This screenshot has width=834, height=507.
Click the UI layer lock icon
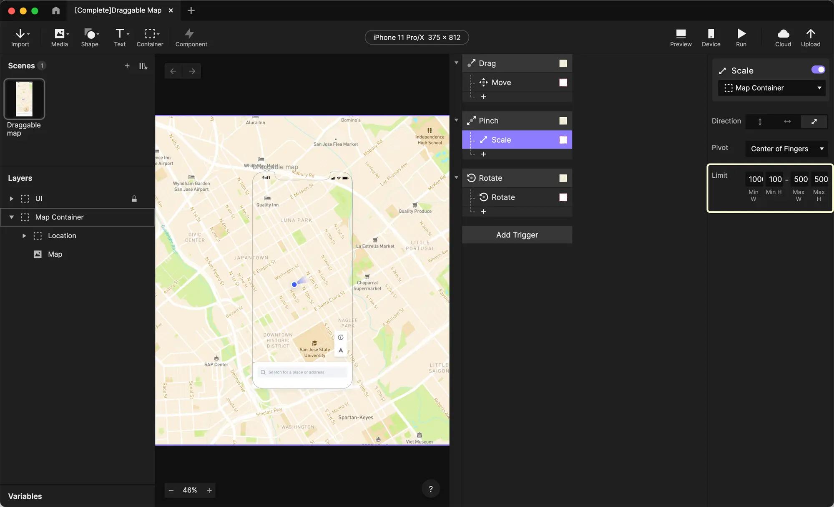(134, 199)
